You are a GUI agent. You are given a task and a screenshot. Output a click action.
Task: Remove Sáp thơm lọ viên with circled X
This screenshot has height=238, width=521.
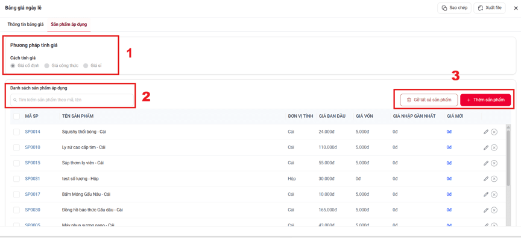pyautogui.click(x=494, y=163)
